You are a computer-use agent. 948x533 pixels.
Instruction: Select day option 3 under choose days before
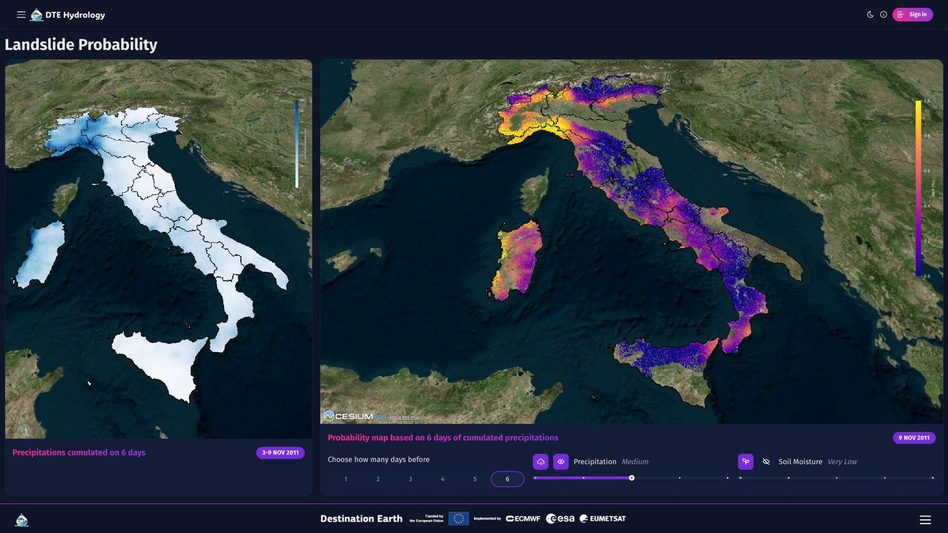click(x=410, y=479)
